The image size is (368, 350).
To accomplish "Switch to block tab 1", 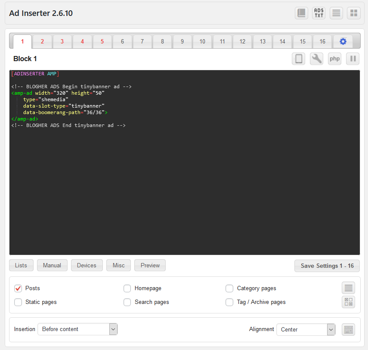I will tap(22, 42).
